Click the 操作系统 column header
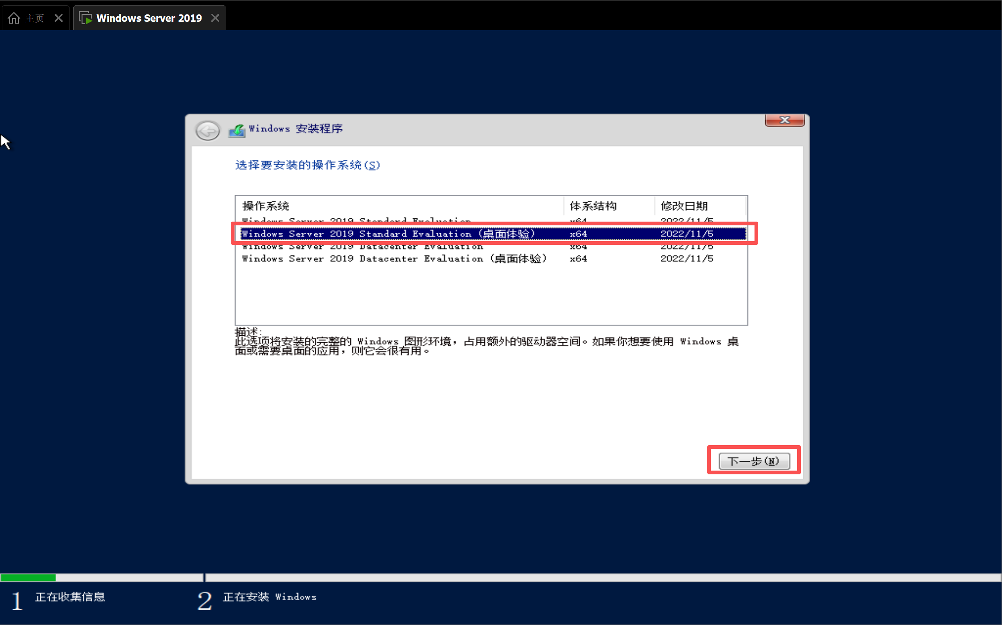1002x625 pixels. tap(400, 206)
